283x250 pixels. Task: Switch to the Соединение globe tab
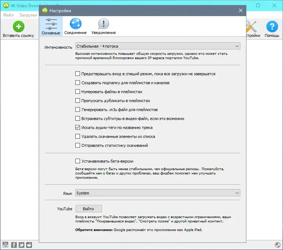click(x=75, y=26)
